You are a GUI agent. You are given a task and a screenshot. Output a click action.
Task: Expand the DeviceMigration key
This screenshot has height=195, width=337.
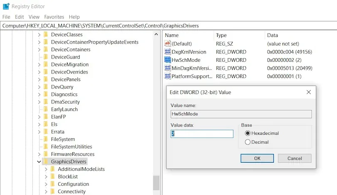pyautogui.click(x=39, y=64)
